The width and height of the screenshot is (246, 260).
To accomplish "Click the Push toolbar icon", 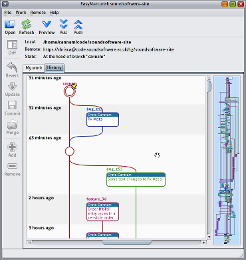I will 78,25.
